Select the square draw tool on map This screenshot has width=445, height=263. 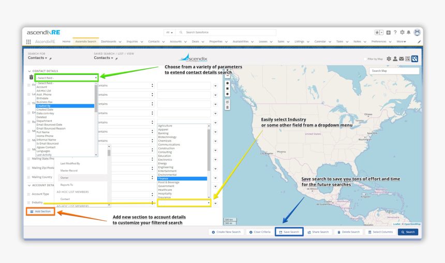tap(227, 88)
